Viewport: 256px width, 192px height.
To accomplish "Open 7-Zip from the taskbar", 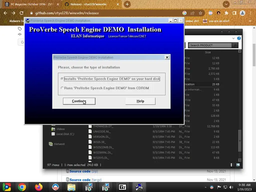I will pos(122,187).
